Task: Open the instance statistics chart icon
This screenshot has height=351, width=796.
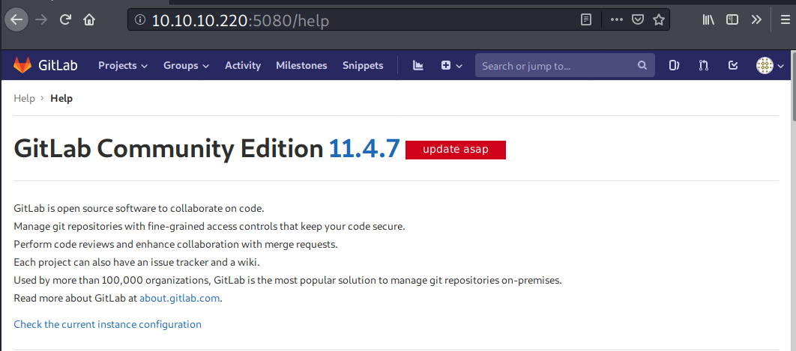Action: pyautogui.click(x=418, y=65)
